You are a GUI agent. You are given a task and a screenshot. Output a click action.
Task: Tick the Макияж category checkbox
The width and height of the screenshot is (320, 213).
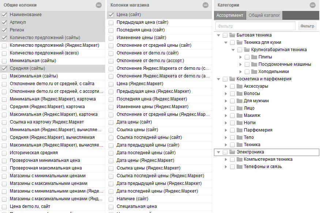point(232,115)
